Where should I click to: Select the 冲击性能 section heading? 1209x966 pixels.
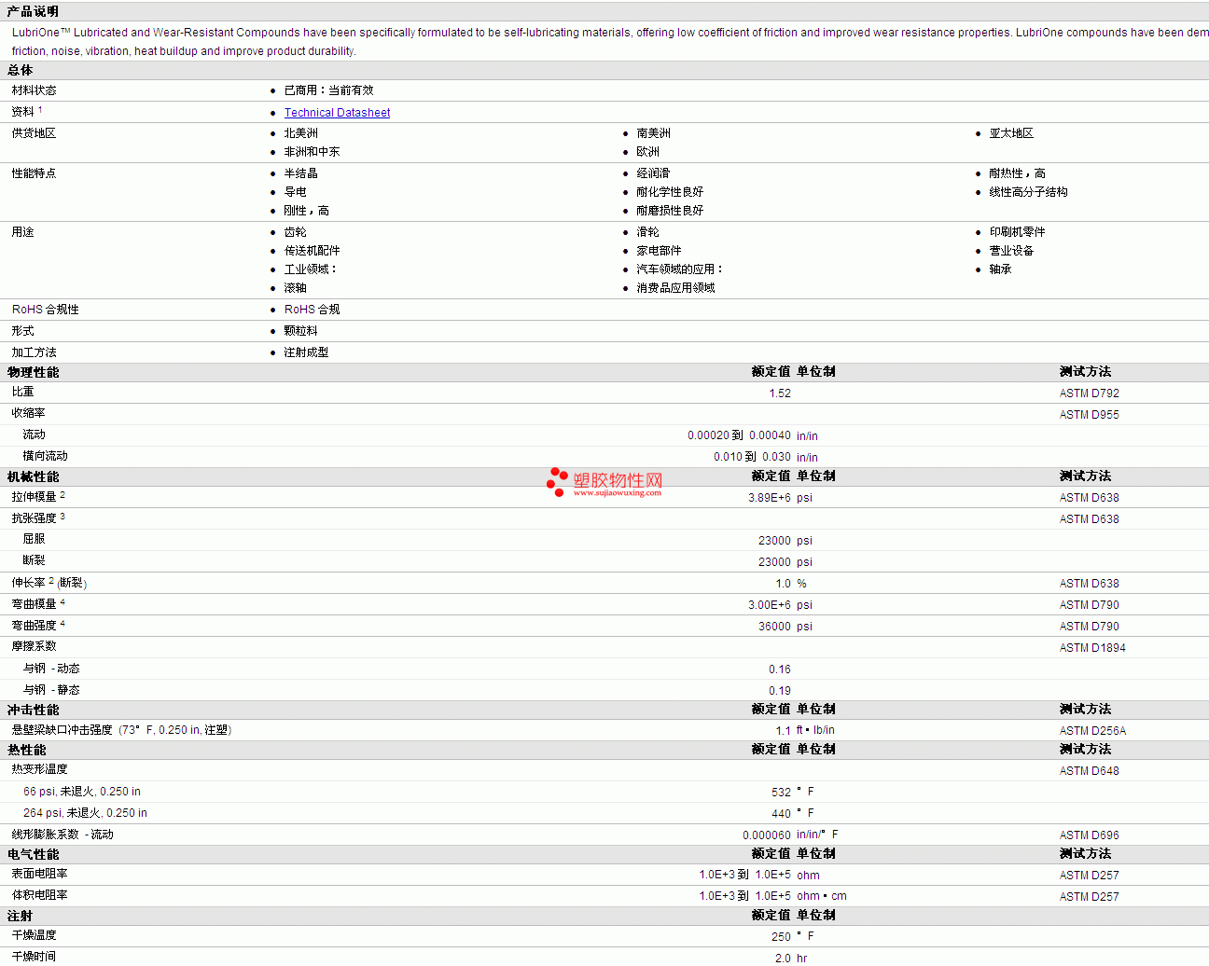click(33, 710)
